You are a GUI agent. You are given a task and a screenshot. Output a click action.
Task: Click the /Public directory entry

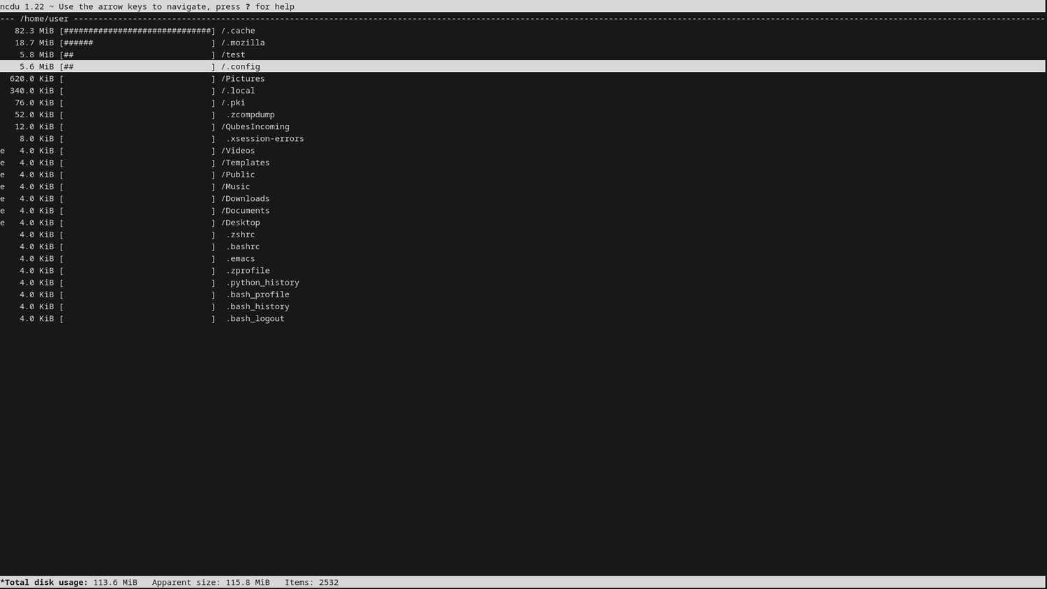pos(523,174)
